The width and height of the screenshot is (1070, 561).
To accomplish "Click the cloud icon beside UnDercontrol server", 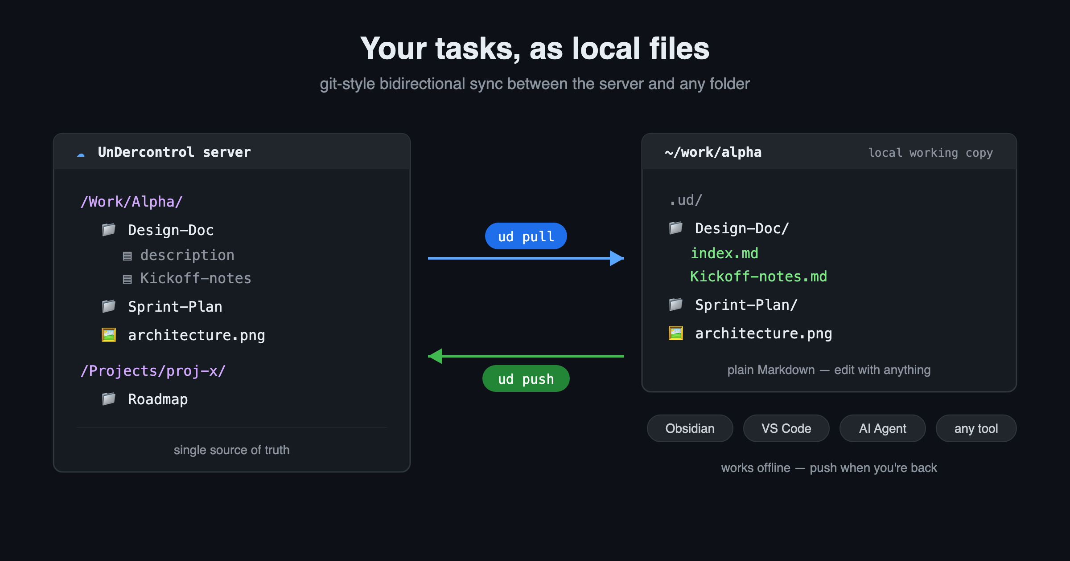I will (81, 154).
